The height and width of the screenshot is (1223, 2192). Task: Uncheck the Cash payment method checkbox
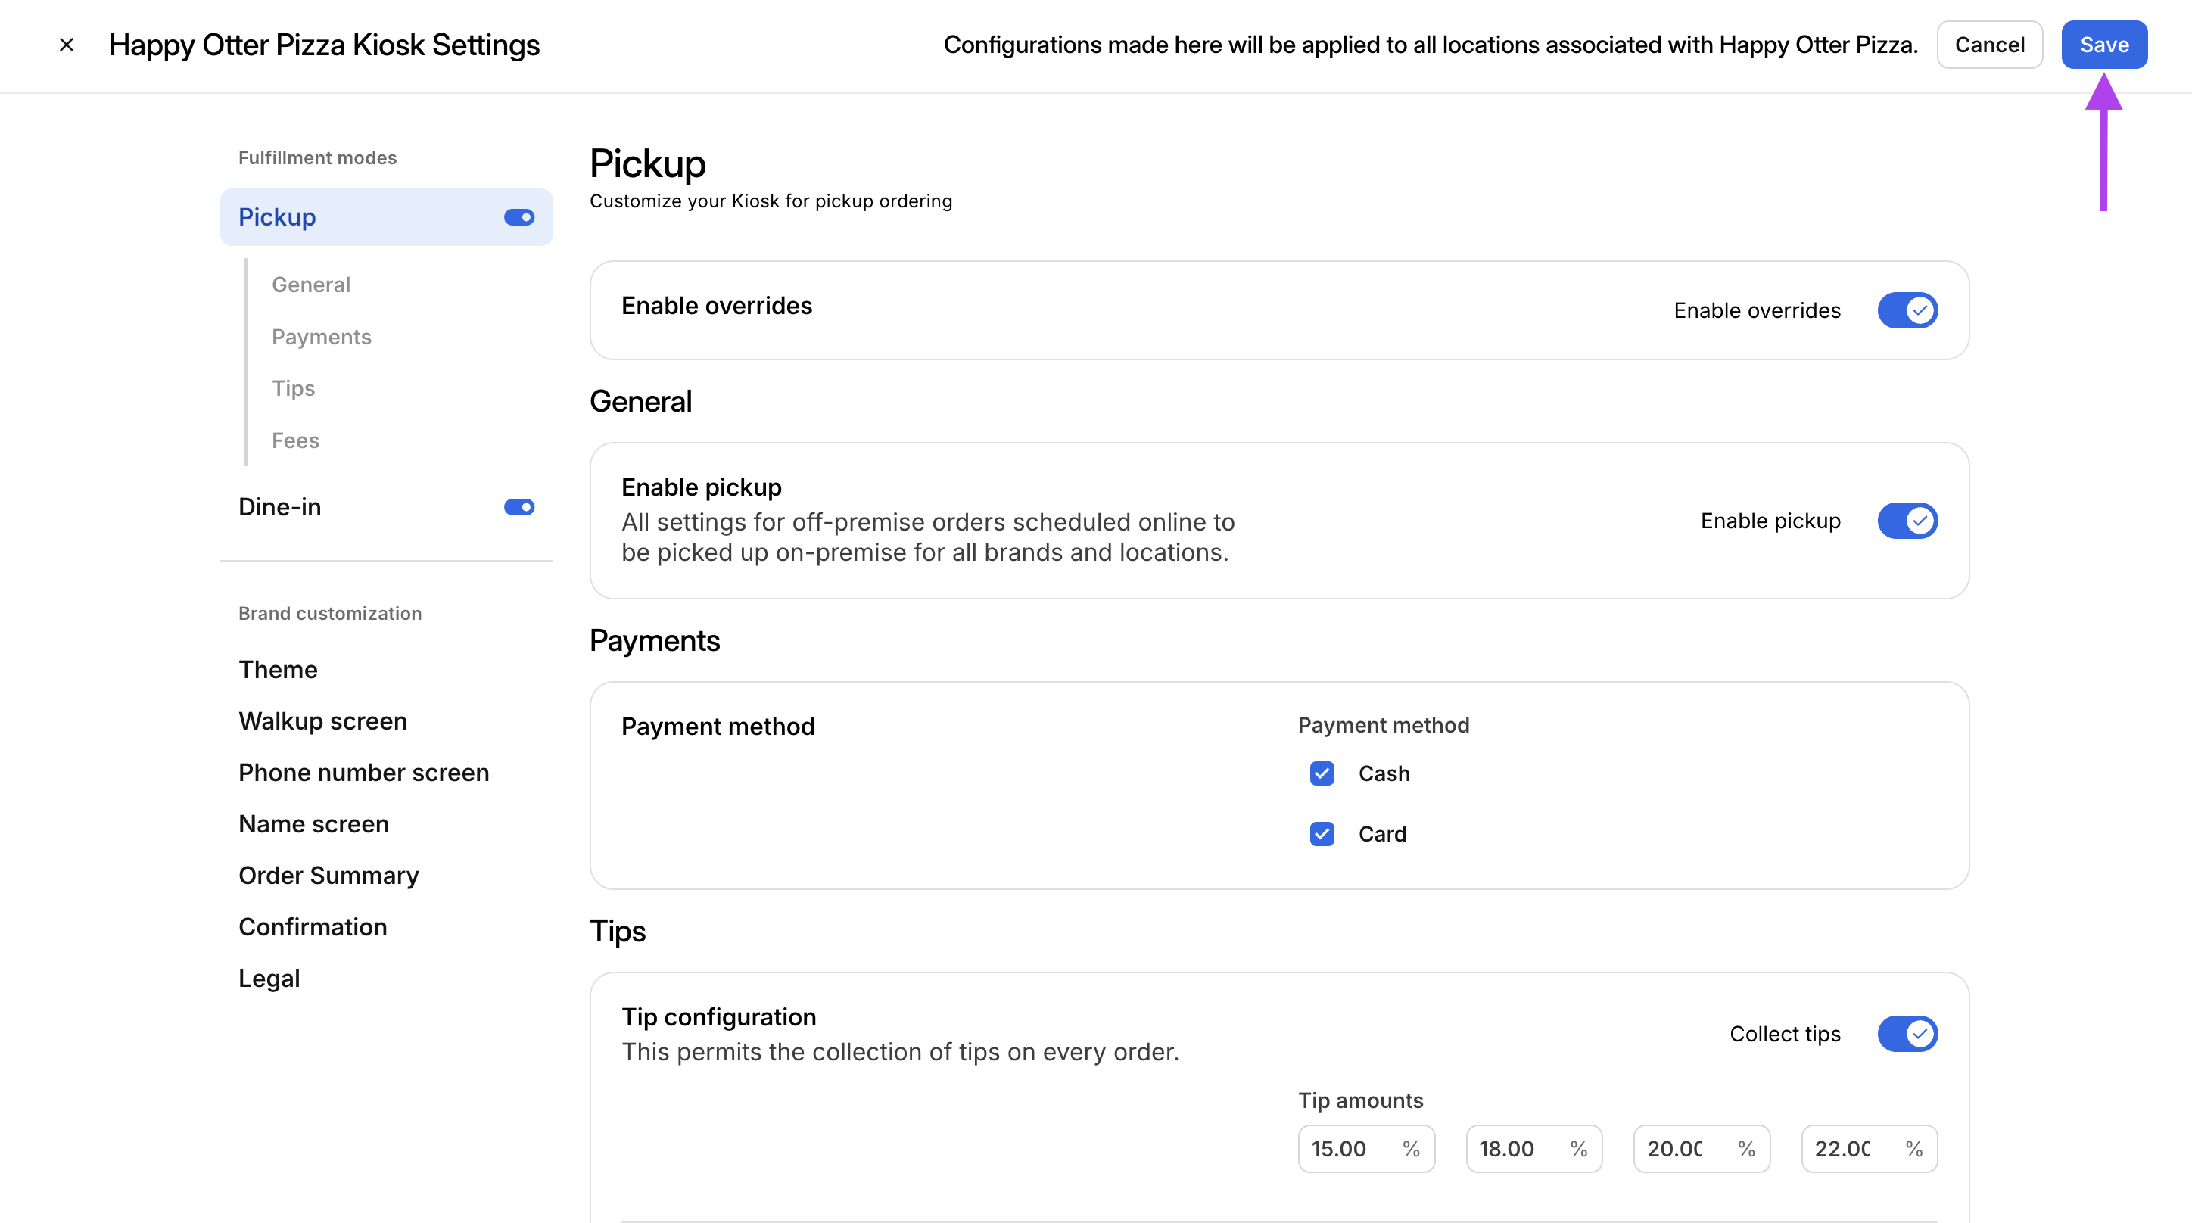(x=1322, y=773)
